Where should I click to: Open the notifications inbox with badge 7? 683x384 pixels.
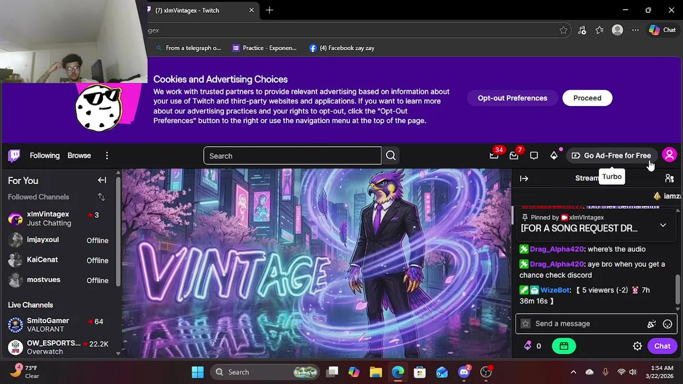tap(514, 156)
